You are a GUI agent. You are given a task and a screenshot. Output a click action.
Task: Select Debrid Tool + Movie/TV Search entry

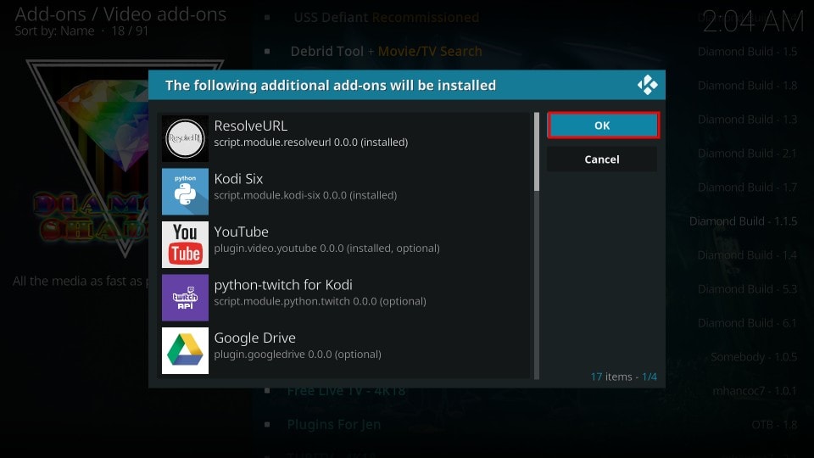click(387, 52)
